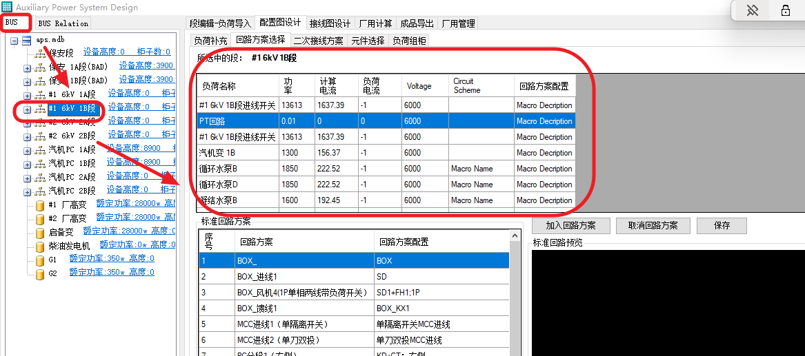Click the black 标准回路预览 preview area
The image size is (805, 356).
668,302
